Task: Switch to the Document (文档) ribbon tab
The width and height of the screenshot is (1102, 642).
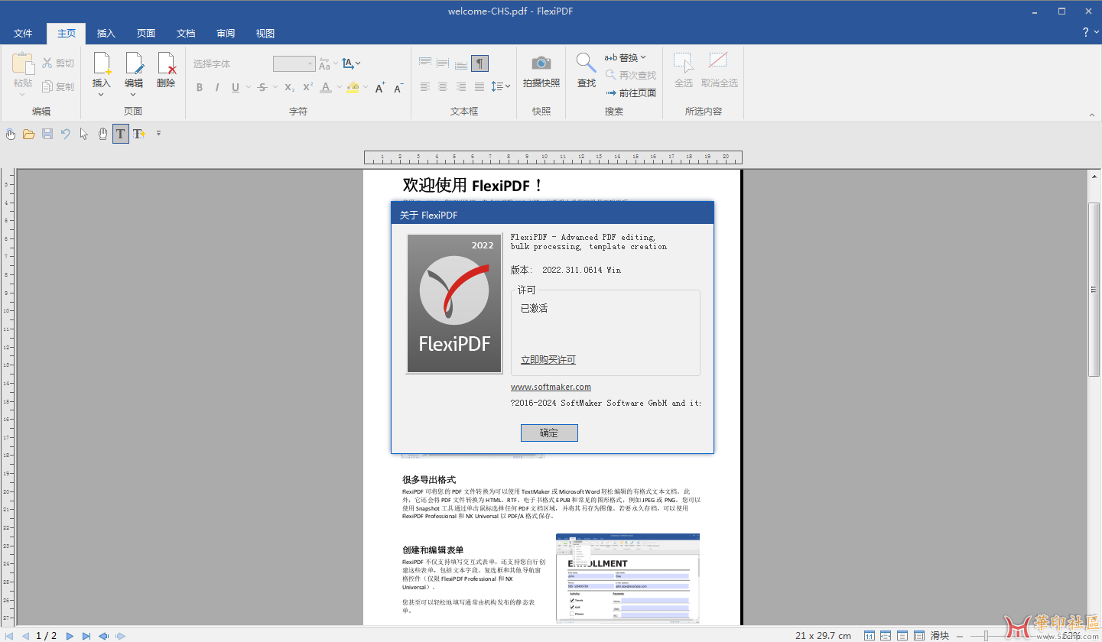Action: tap(186, 34)
